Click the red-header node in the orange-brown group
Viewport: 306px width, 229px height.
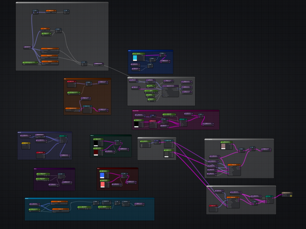72,82
